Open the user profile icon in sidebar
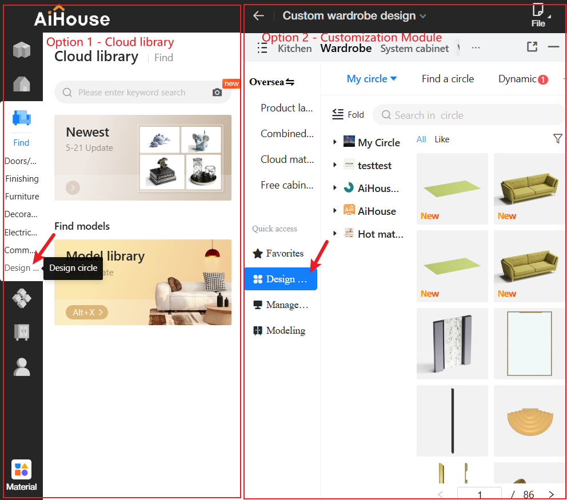 click(x=22, y=367)
